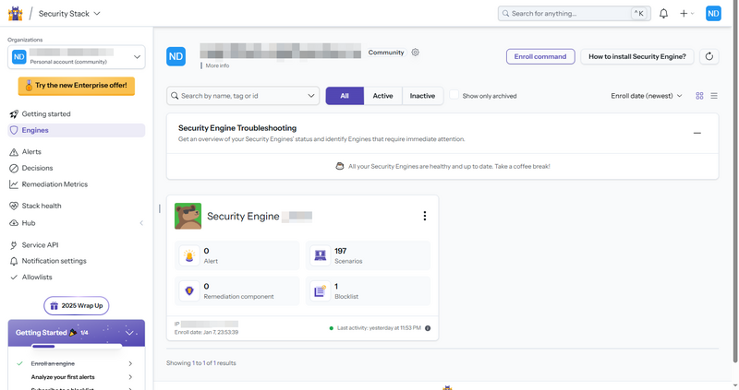Open Alerts in sidebar
The width and height of the screenshot is (739, 390).
pyautogui.click(x=77, y=151)
